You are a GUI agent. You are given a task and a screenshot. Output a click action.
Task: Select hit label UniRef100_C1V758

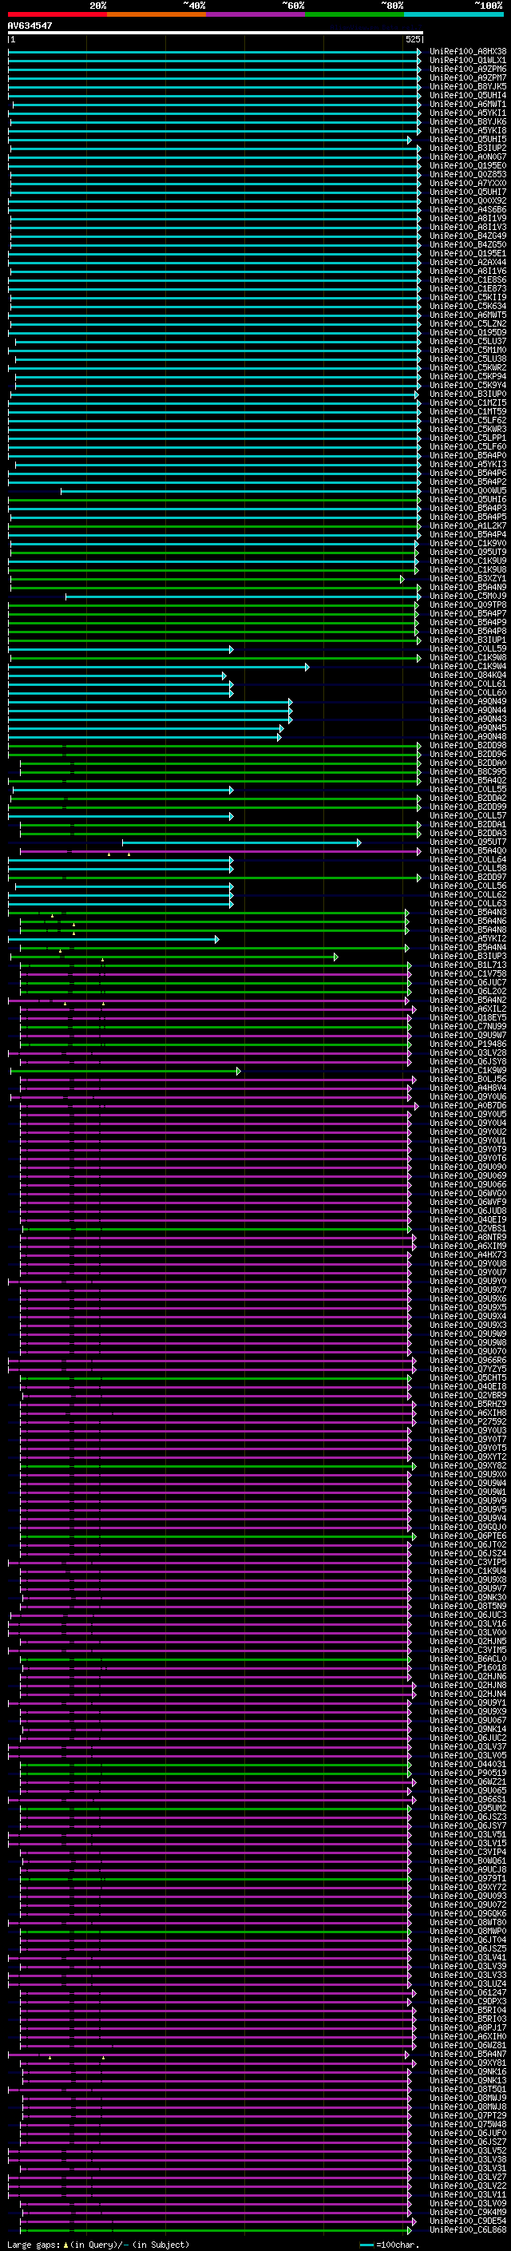click(x=468, y=974)
